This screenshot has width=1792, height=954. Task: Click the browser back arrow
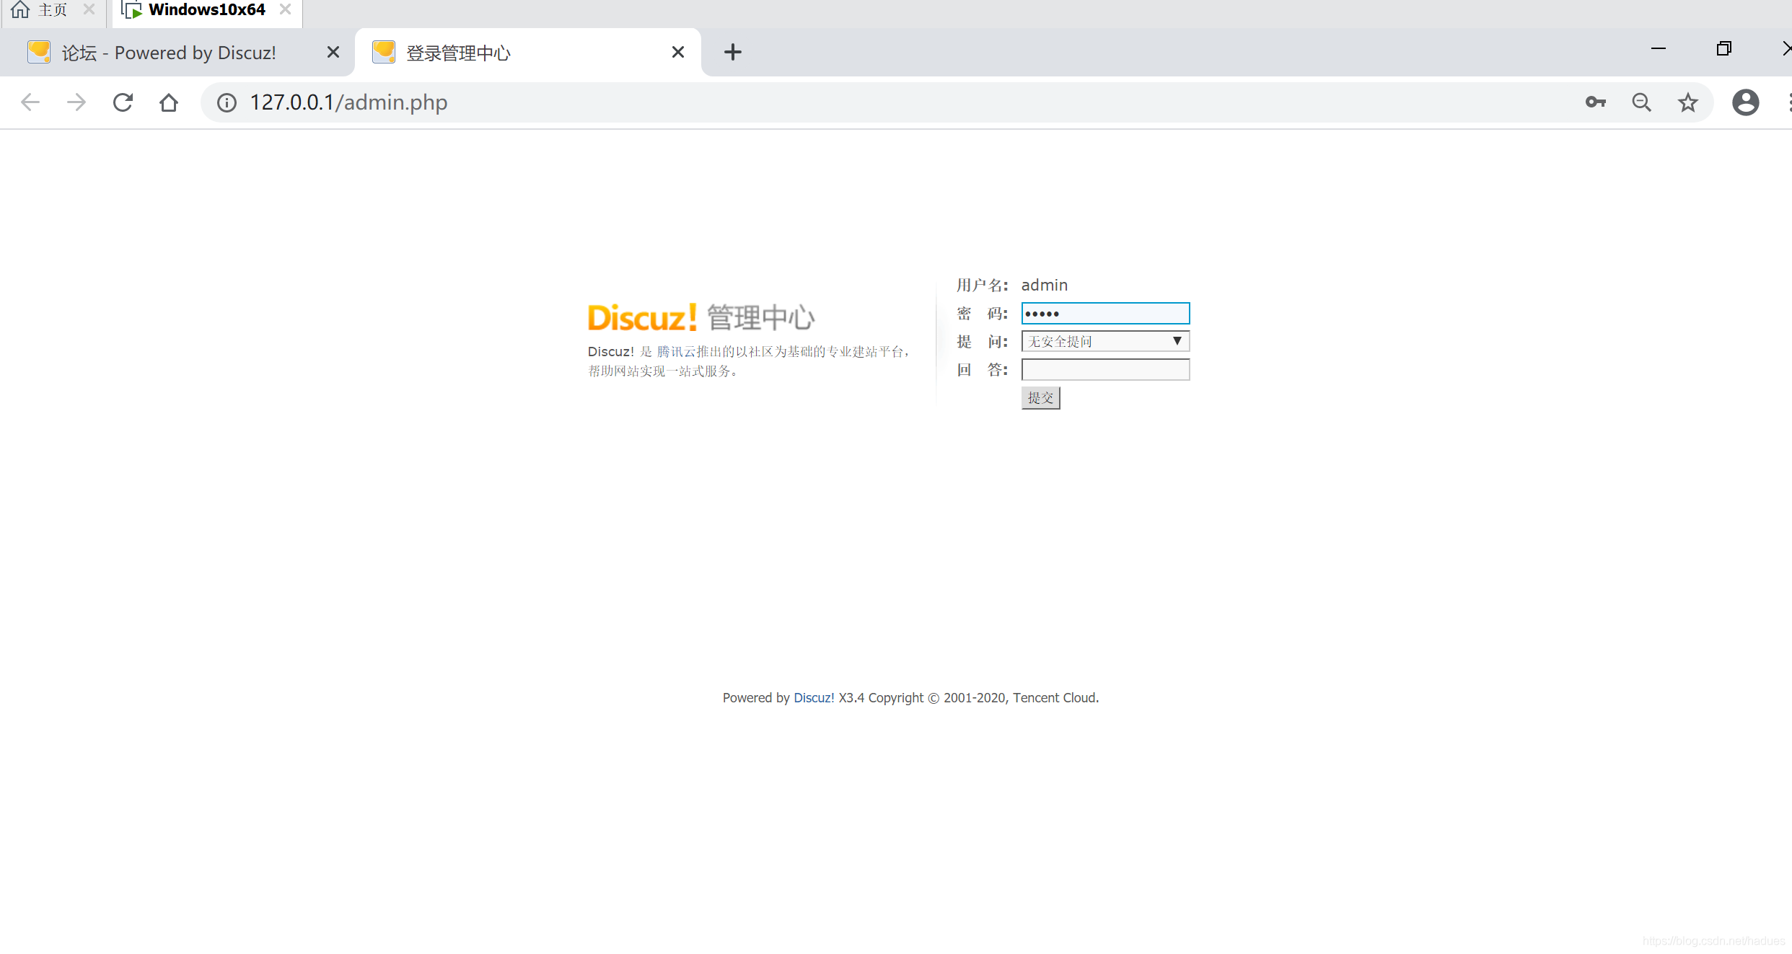pyautogui.click(x=30, y=102)
